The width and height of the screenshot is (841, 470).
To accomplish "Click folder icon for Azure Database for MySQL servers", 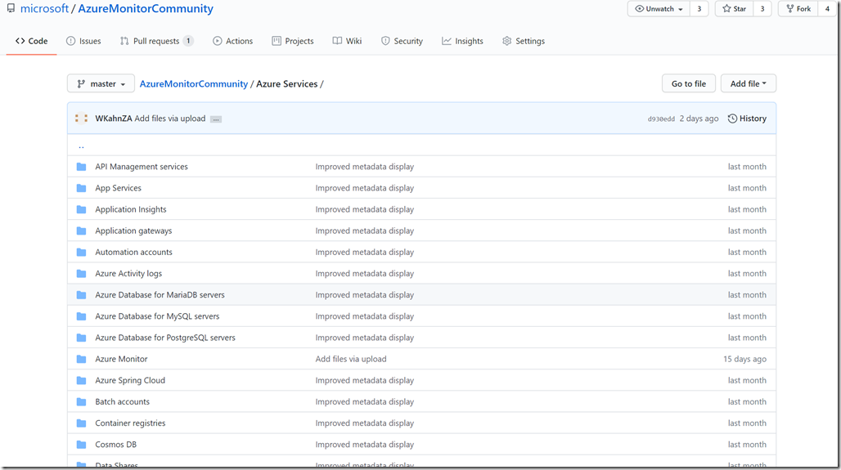I will pyautogui.click(x=82, y=316).
